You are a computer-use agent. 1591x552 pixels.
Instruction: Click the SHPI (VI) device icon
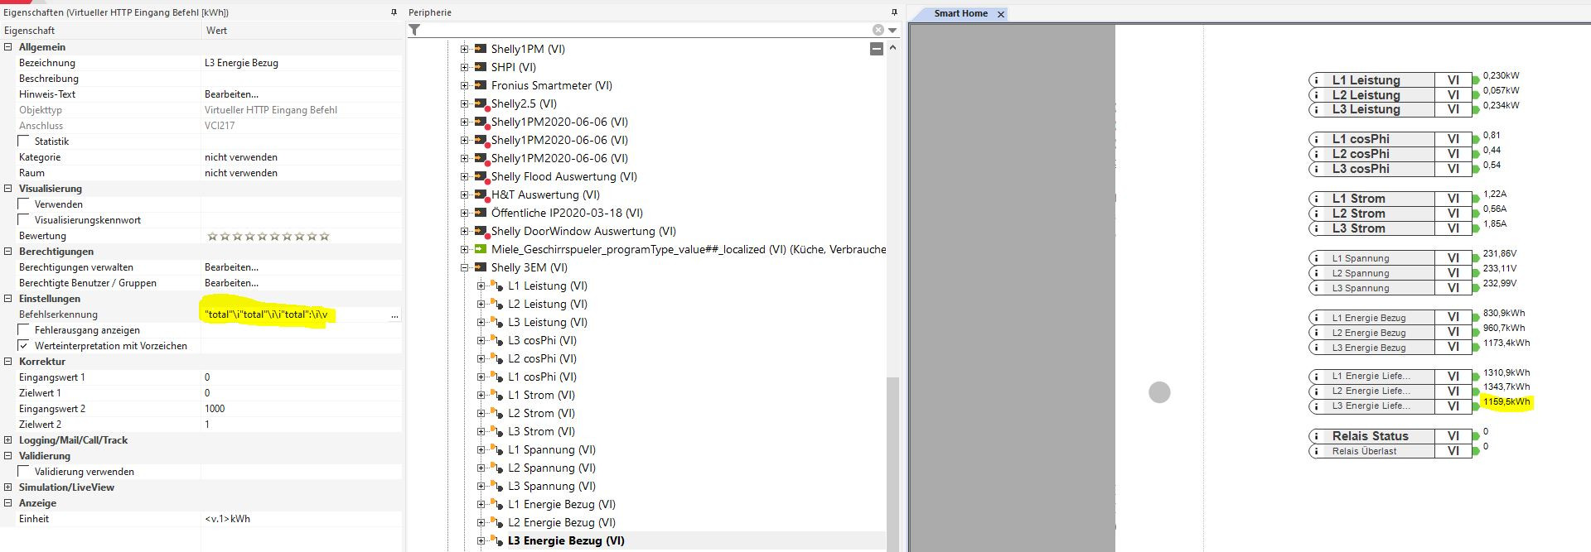click(480, 67)
